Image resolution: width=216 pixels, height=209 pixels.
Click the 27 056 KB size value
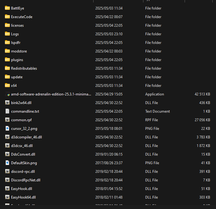[202, 120]
